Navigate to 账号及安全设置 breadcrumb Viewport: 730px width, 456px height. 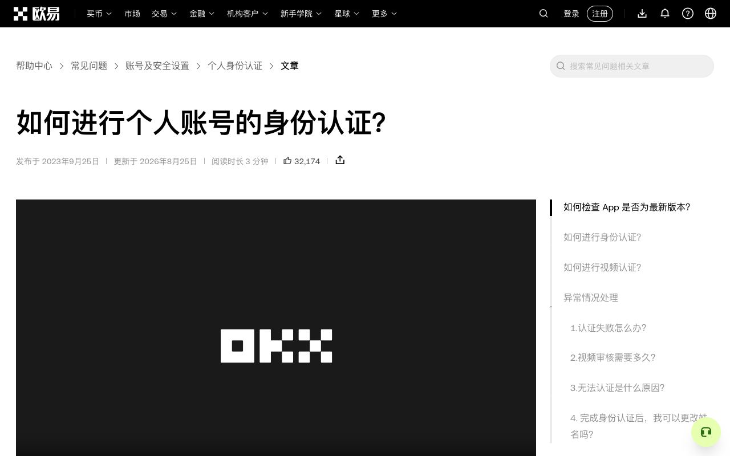click(x=157, y=66)
